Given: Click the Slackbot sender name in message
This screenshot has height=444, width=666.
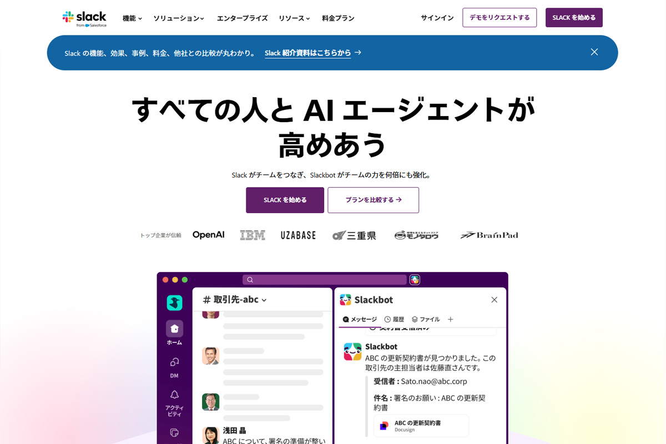Looking at the screenshot, I should [381, 347].
